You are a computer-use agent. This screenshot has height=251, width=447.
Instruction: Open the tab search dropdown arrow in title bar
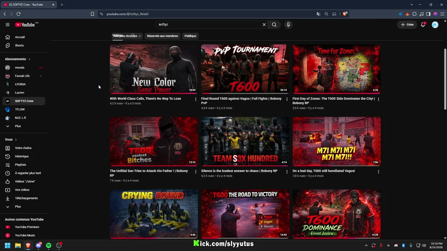(x=412, y=5)
